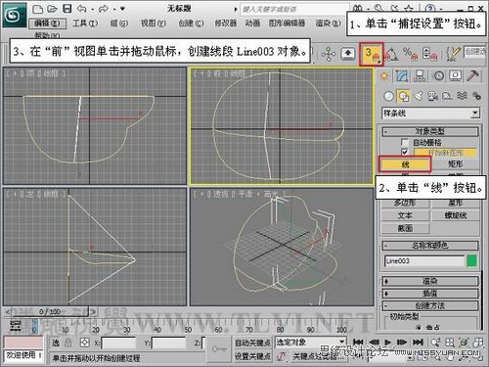Click the Percent Snap toggle icon

(410, 54)
